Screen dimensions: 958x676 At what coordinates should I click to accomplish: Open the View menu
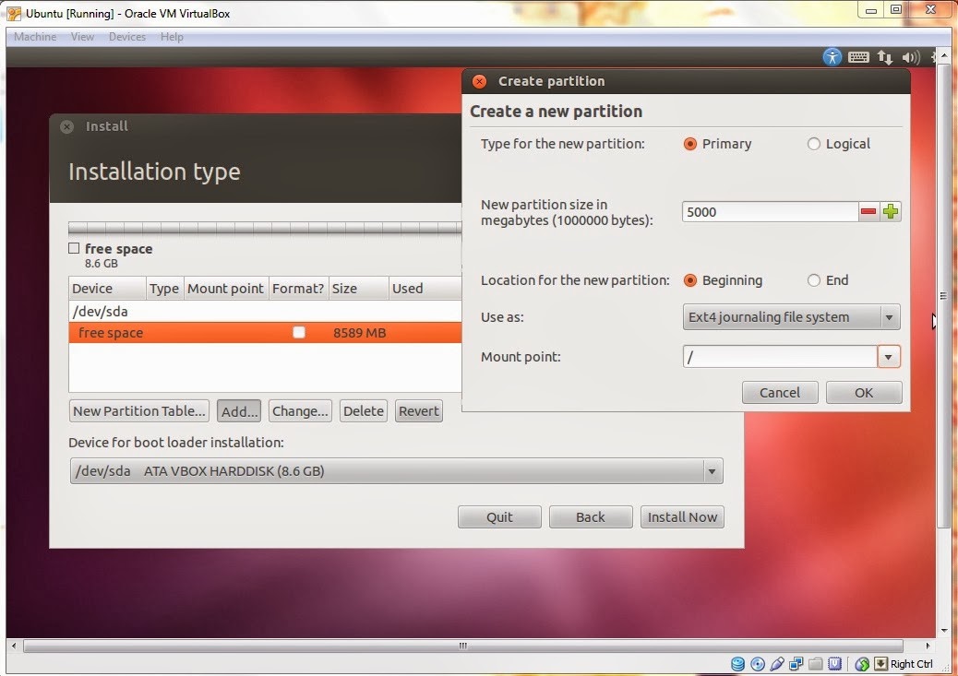82,37
